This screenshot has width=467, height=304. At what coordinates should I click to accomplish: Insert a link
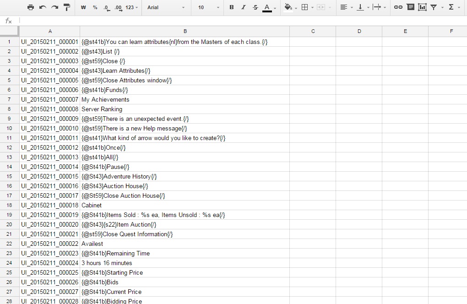pyautogui.click(x=398, y=7)
